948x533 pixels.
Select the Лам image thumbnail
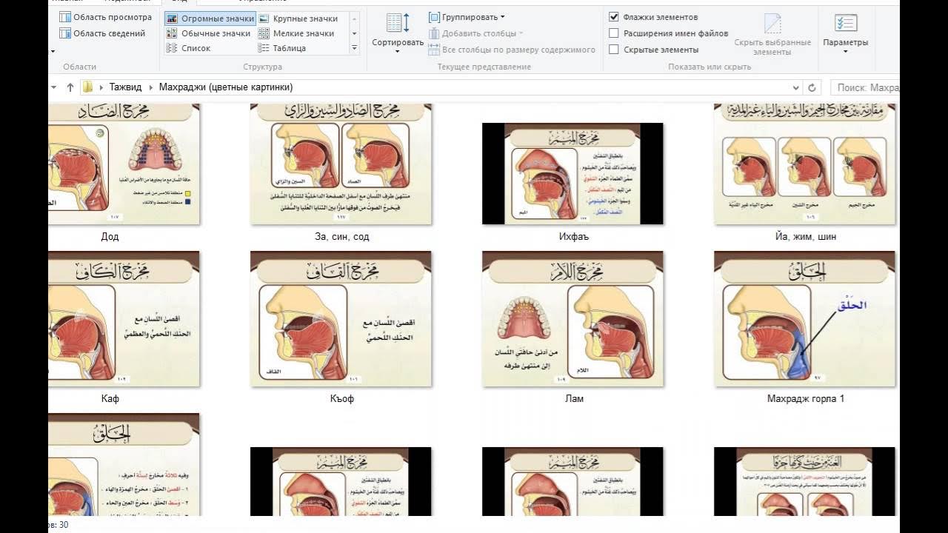pos(573,319)
